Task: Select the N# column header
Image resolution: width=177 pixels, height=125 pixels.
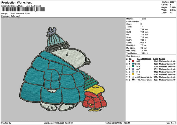Action: (x=130, y=59)
